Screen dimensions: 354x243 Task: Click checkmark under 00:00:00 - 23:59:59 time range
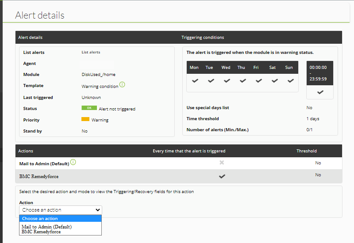[x=320, y=92]
